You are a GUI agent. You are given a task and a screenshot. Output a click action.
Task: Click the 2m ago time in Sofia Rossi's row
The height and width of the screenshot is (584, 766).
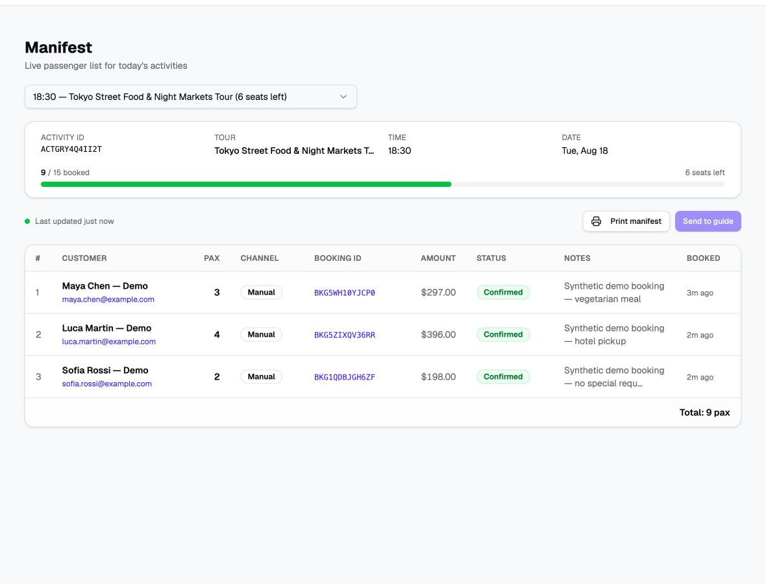click(700, 378)
